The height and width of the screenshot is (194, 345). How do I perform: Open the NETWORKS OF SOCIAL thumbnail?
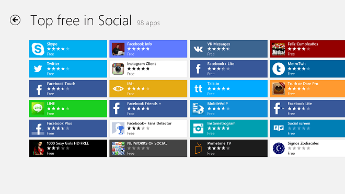[x=118, y=148]
